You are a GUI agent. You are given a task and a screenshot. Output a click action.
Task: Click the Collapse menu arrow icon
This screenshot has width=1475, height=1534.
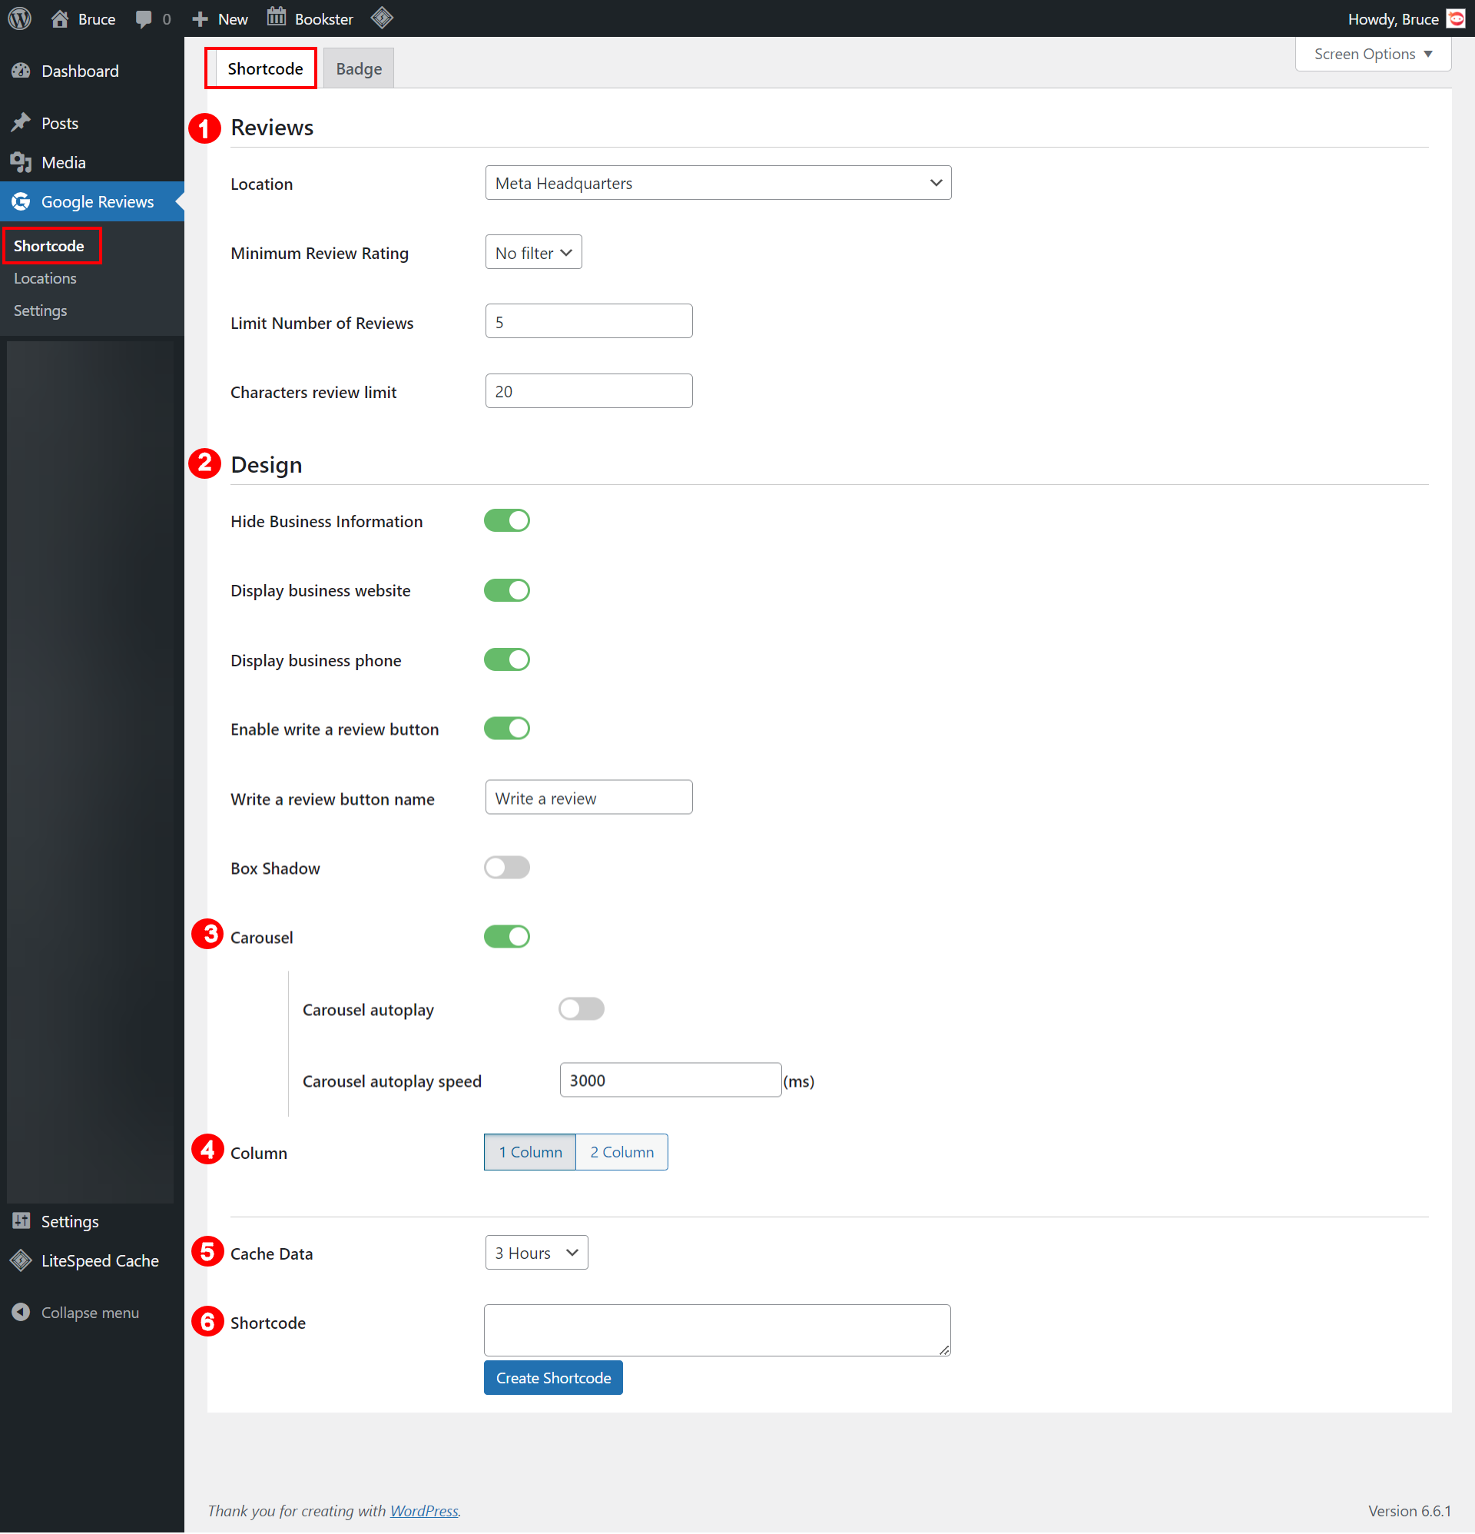pos(22,1313)
